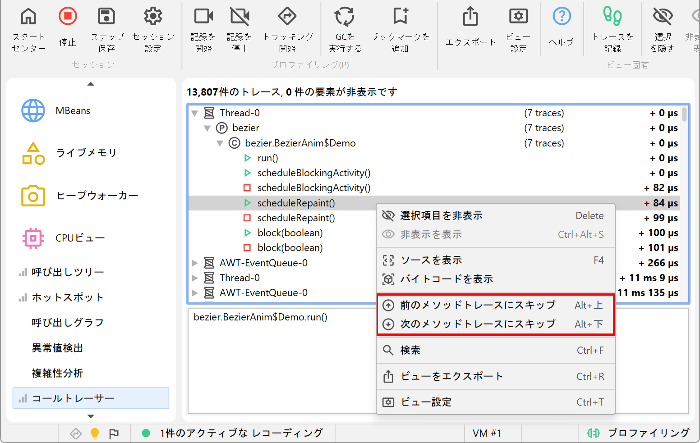The image size is (700, 443).
Task: Add a bookmark with ブックマークを追加
Action: point(400,17)
